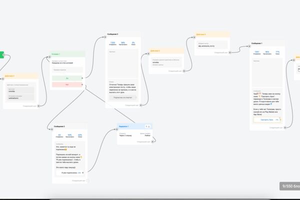Click the Задержка 1 block input connector

coord(117,129)
